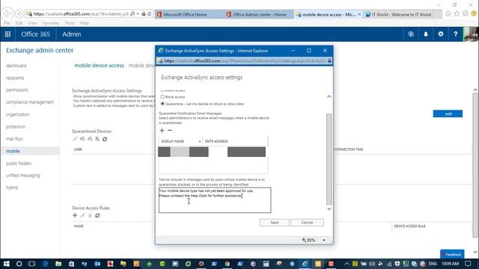
Task: Open compliance management in left navigation
Action: [x=30, y=102]
